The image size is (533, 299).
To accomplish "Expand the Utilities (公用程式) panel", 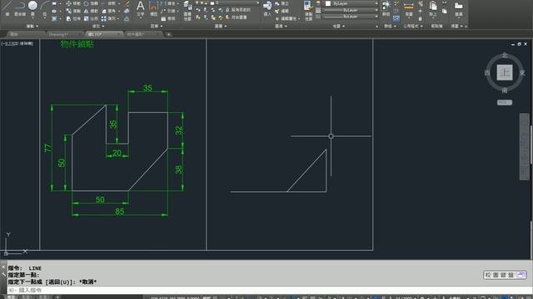I will pyautogui.click(x=413, y=26).
